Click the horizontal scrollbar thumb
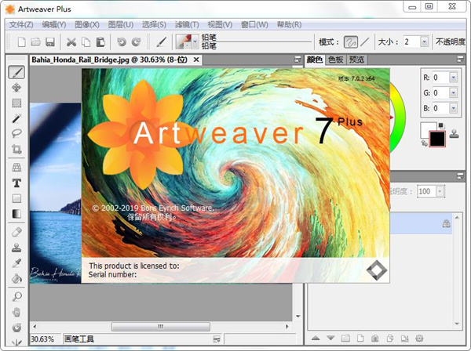The width and height of the screenshot is (471, 351). tap(161, 327)
